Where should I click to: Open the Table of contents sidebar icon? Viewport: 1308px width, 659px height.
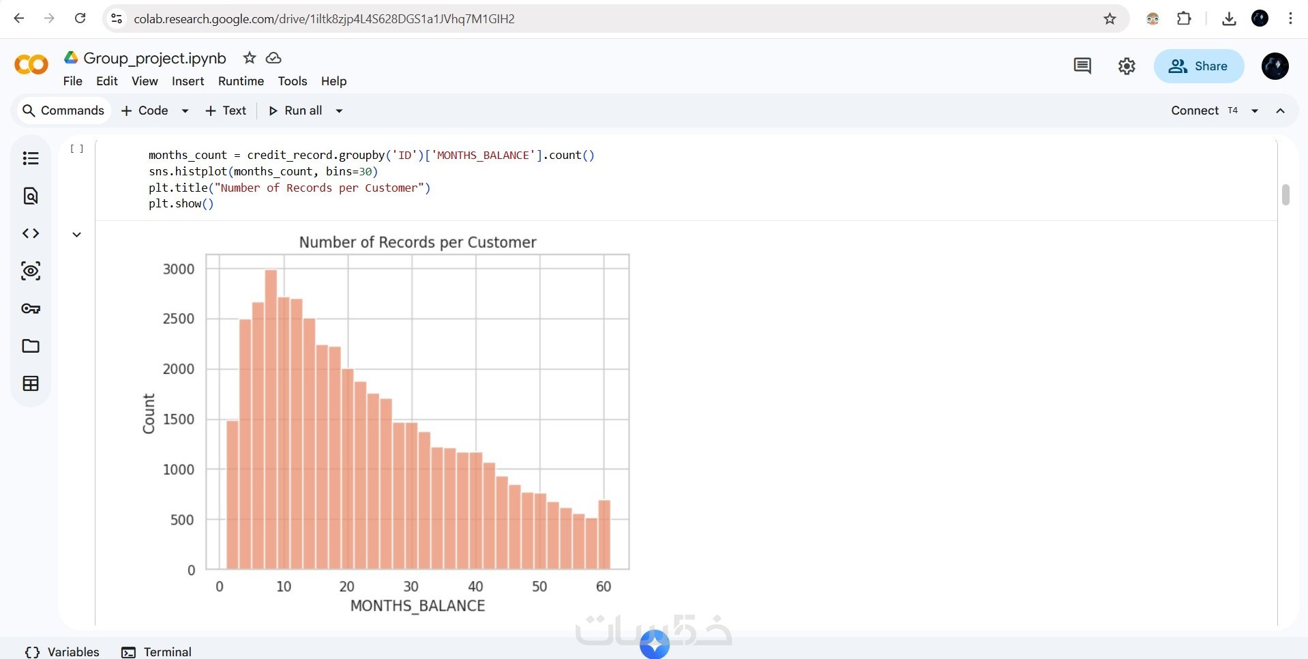coord(31,158)
